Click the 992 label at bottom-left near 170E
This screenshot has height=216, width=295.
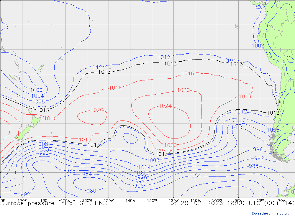pyautogui.click(x=25, y=194)
